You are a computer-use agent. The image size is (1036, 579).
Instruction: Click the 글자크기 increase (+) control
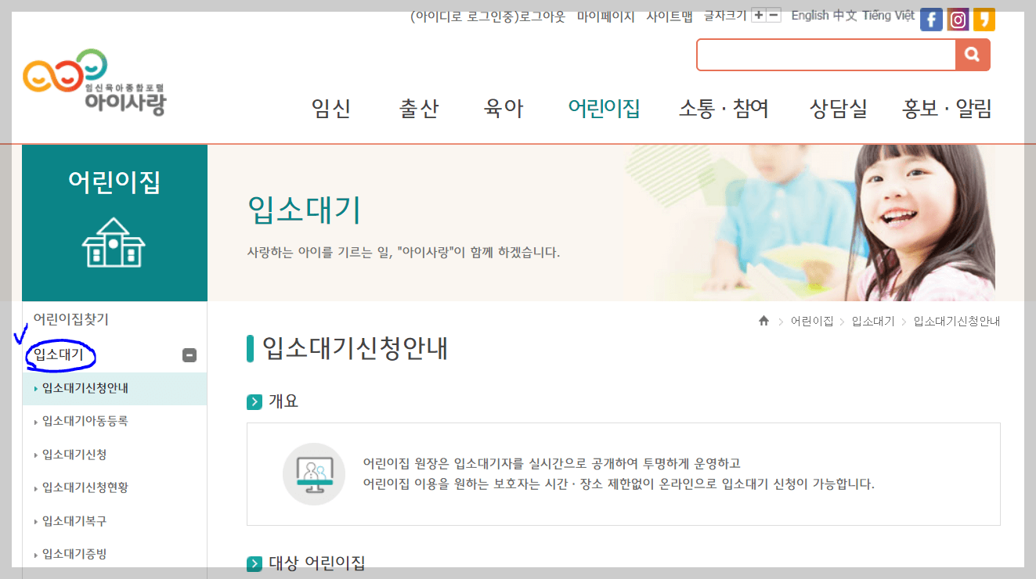point(760,14)
